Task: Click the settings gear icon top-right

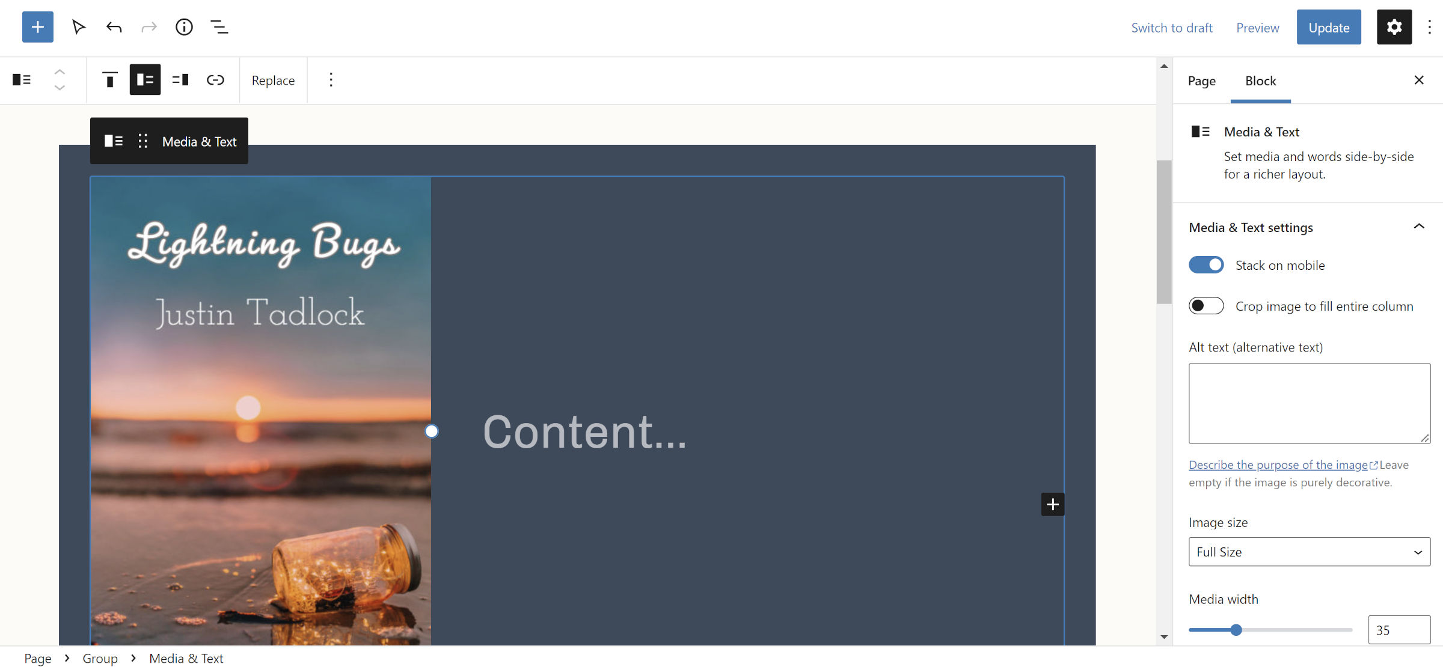Action: pyautogui.click(x=1394, y=26)
